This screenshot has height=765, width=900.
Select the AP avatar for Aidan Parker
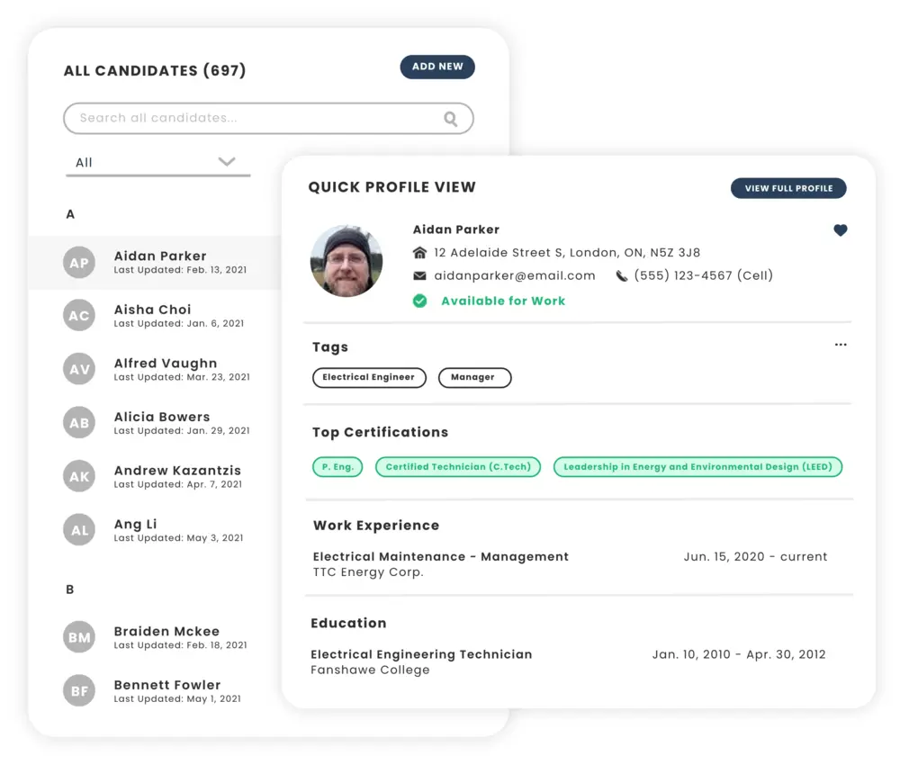(x=79, y=262)
